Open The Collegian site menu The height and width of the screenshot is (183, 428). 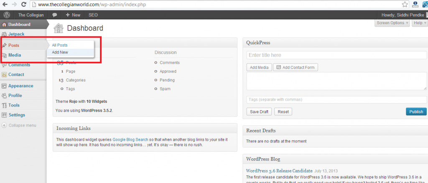[31, 15]
